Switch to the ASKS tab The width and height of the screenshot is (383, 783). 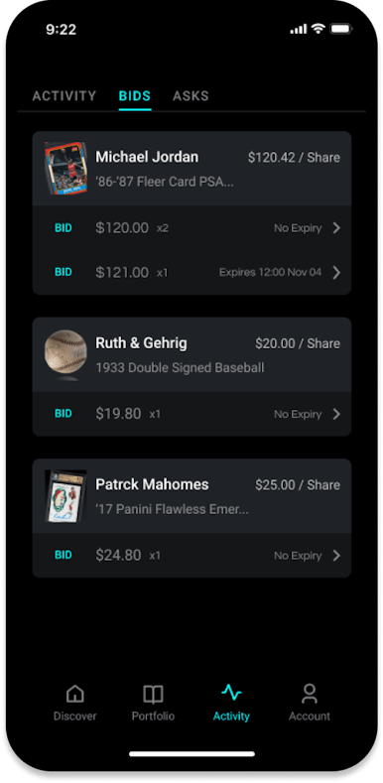pyautogui.click(x=191, y=96)
